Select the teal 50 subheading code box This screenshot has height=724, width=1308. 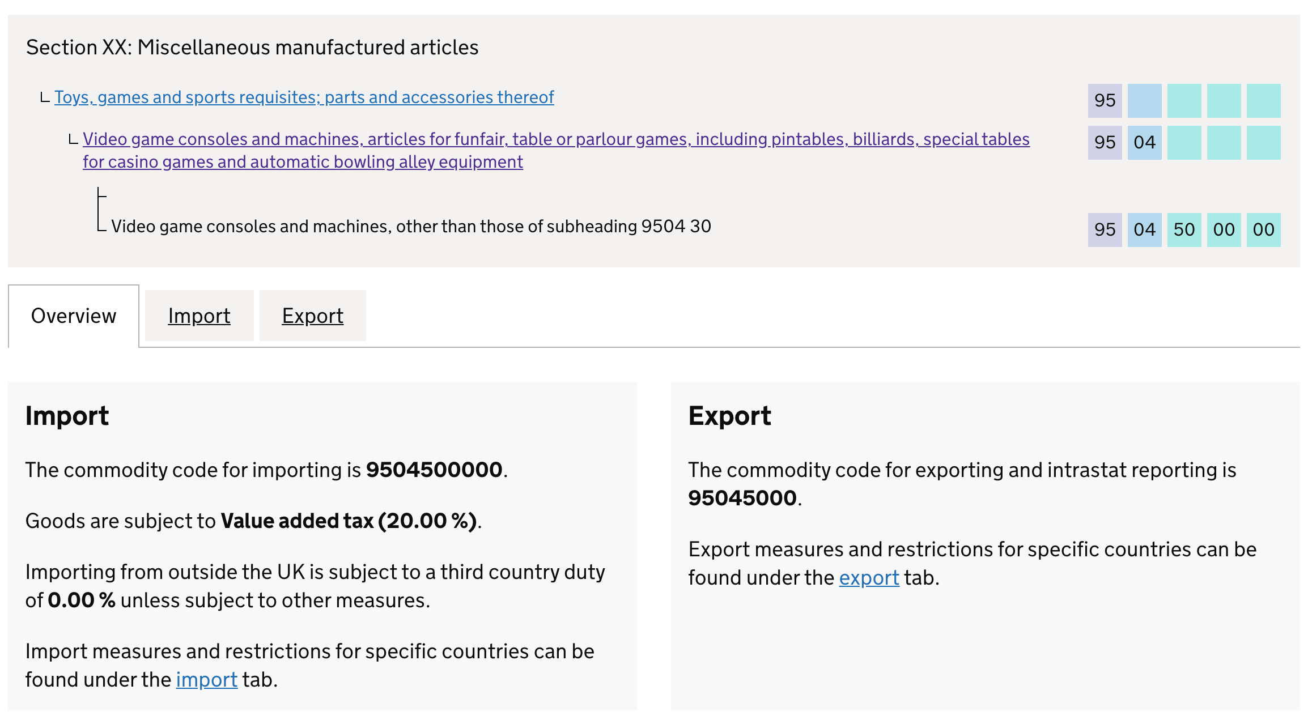pyautogui.click(x=1184, y=229)
